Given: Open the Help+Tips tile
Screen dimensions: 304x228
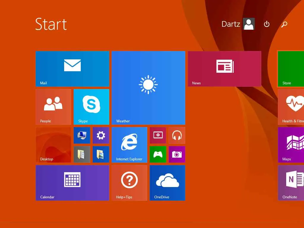Looking at the screenshot, I should [129, 183].
